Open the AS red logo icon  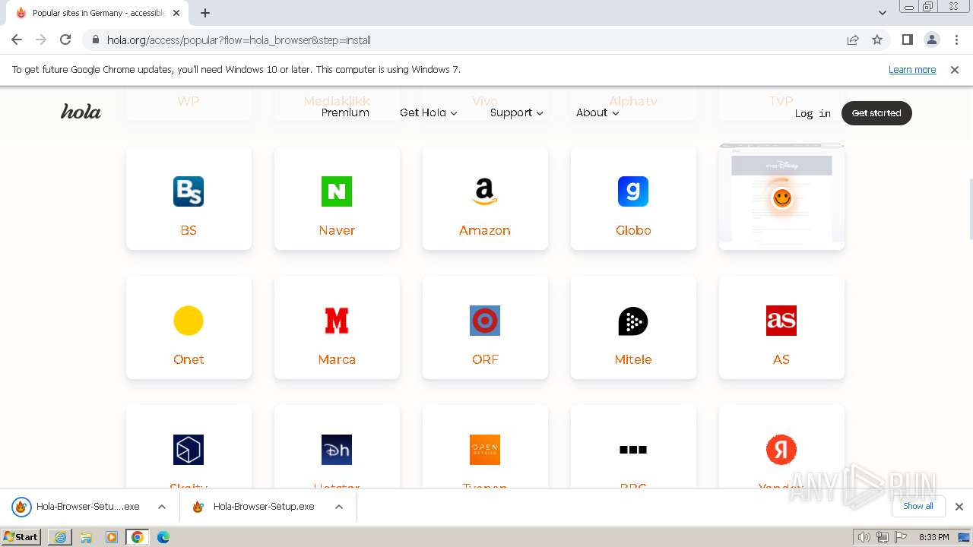(x=781, y=321)
